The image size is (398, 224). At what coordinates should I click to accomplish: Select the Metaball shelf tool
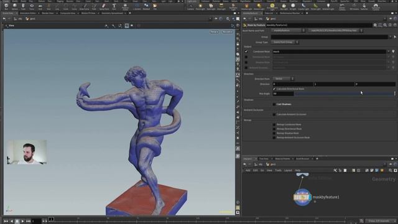coord(146,6)
